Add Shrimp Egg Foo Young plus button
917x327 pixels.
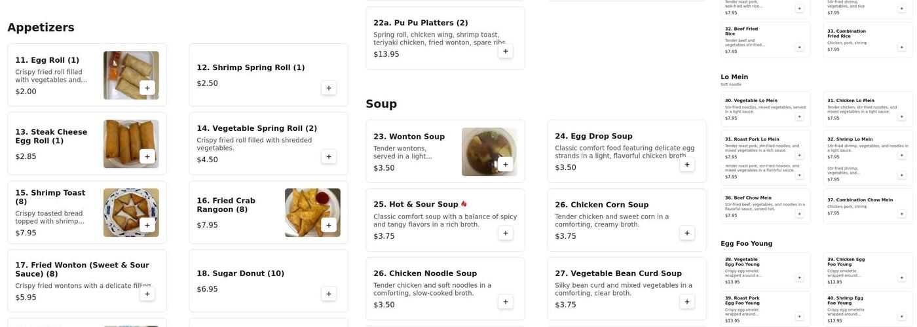click(901, 317)
